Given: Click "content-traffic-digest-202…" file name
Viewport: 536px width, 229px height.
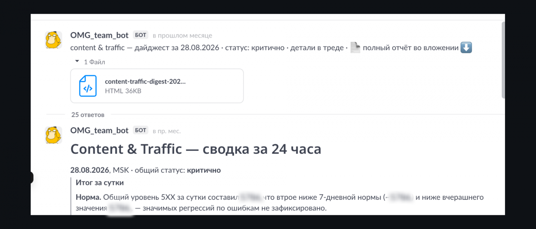Looking at the screenshot, I should click(x=145, y=82).
